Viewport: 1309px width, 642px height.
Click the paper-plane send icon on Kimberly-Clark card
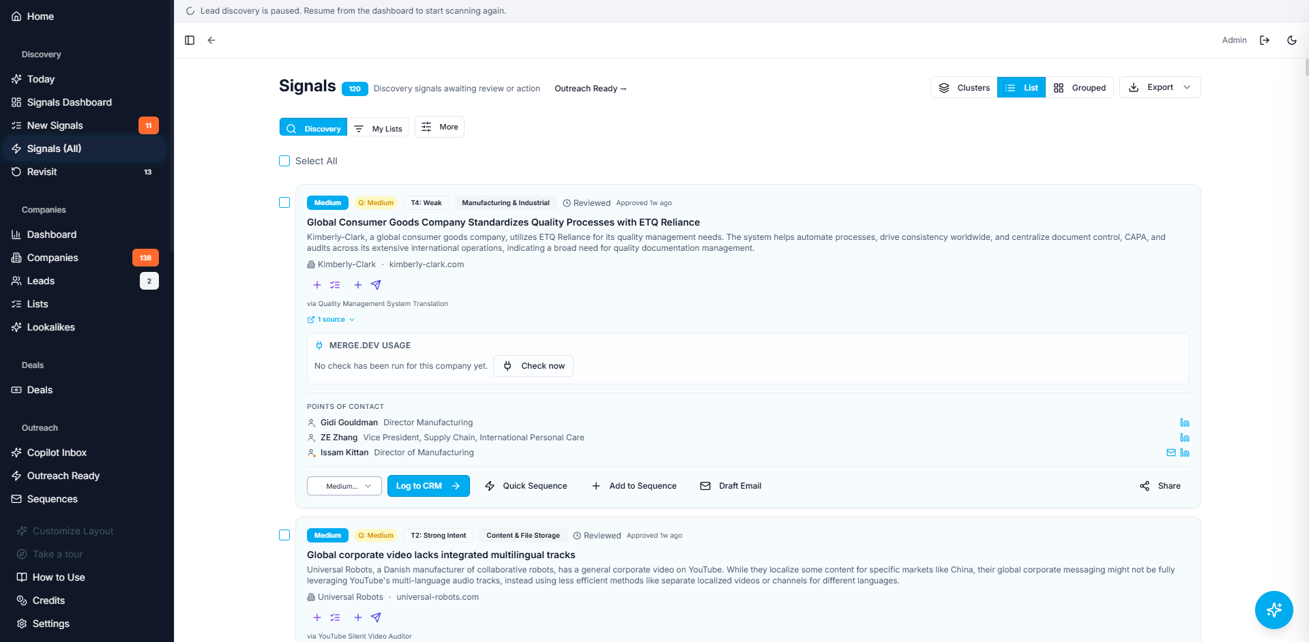376,285
